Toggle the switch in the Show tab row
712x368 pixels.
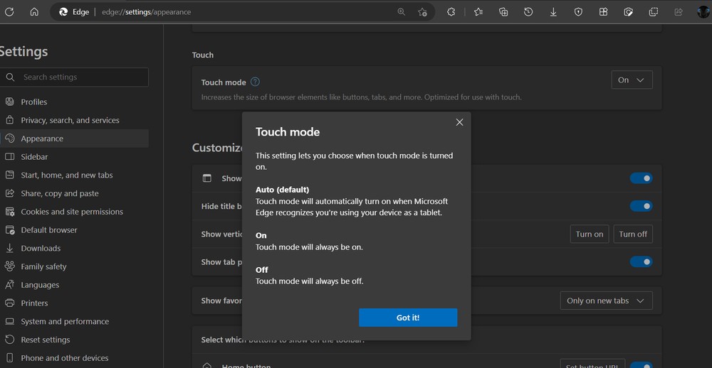(x=641, y=261)
